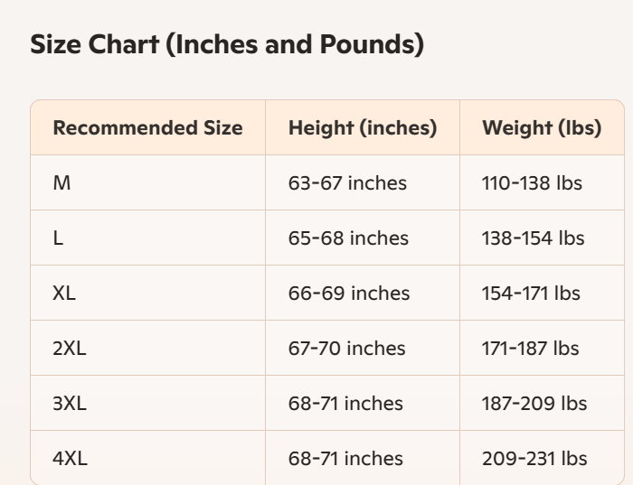
Task: Click the Height (inches) column header
Action: coord(363,127)
